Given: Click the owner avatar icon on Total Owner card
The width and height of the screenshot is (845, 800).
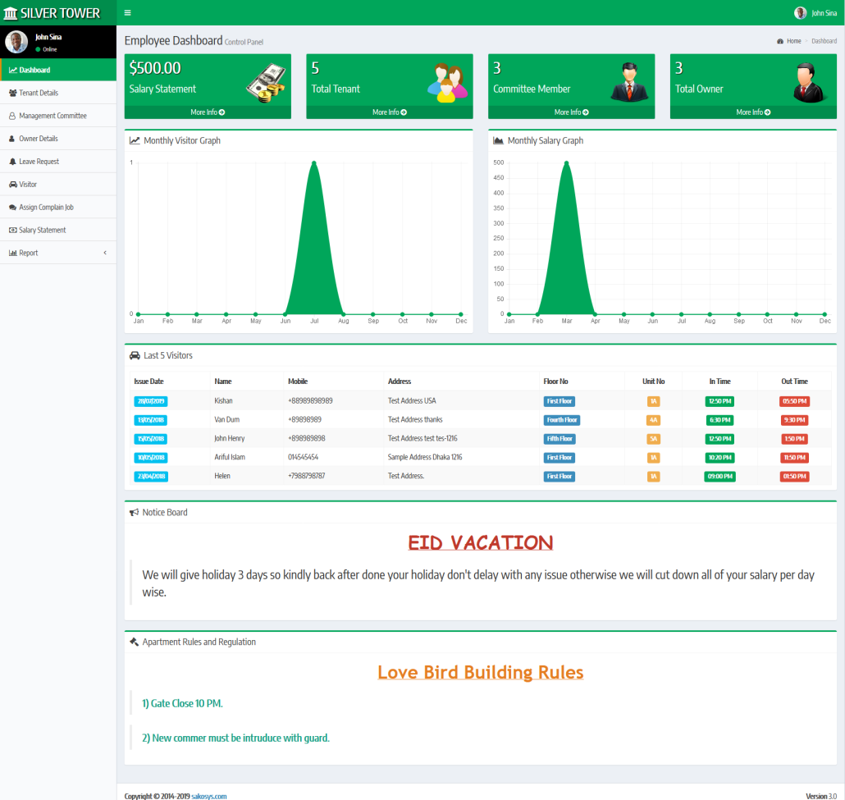Looking at the screenshot, I should [811, 82].
